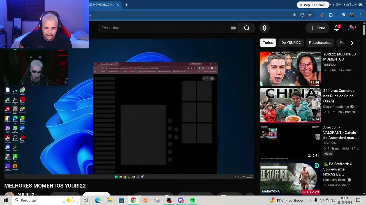Open File Explorer from the taskbar

pos(110,200)
